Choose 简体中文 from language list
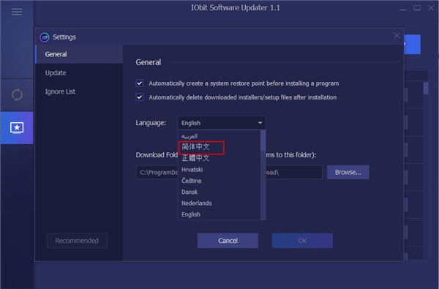The width and height of the screenshot is (439, 289). click(195, 147)
